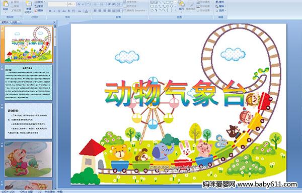This screenshot has width=302, height=193.
Task: Toggle Align Text Left
Action: point(95,11)
